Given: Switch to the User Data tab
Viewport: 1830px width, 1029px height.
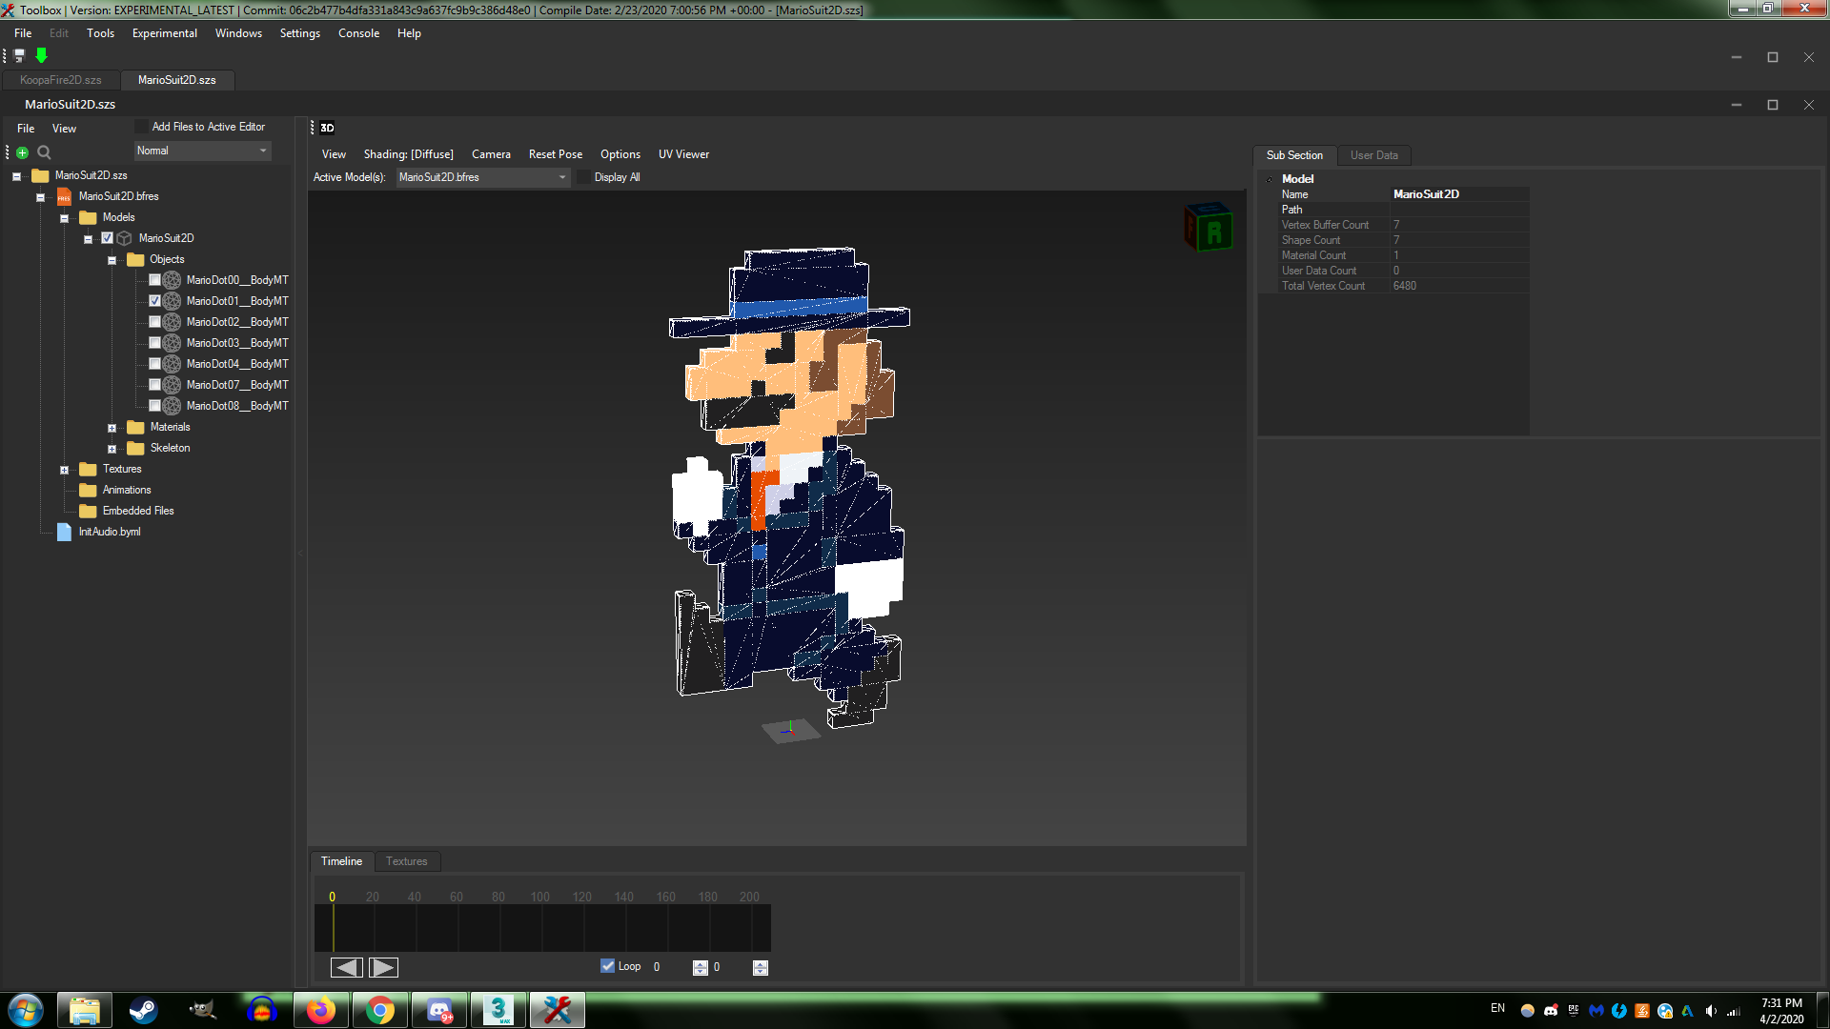Looking at the screenshot, I should click(x=1373, y=155).
